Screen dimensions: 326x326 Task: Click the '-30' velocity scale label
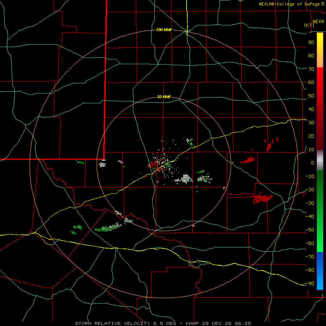click(x=310, y=203)
